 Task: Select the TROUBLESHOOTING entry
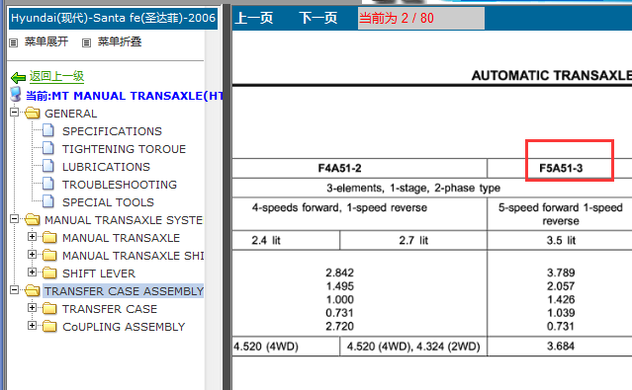120,185
